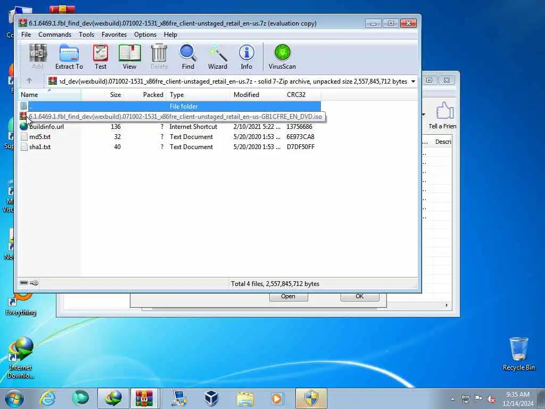Screen dimensions: 545x409
Task: Sort by the Modified column header
Action: [x=257, y=95]
